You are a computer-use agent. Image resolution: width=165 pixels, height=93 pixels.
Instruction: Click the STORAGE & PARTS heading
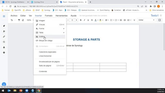(87, 40)
